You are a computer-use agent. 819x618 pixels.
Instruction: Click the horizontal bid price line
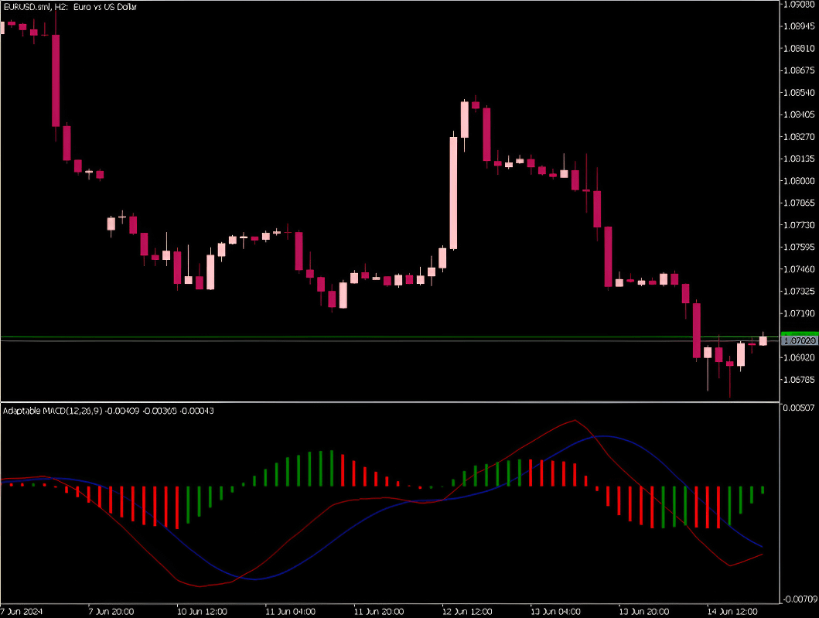click(387, 341)
